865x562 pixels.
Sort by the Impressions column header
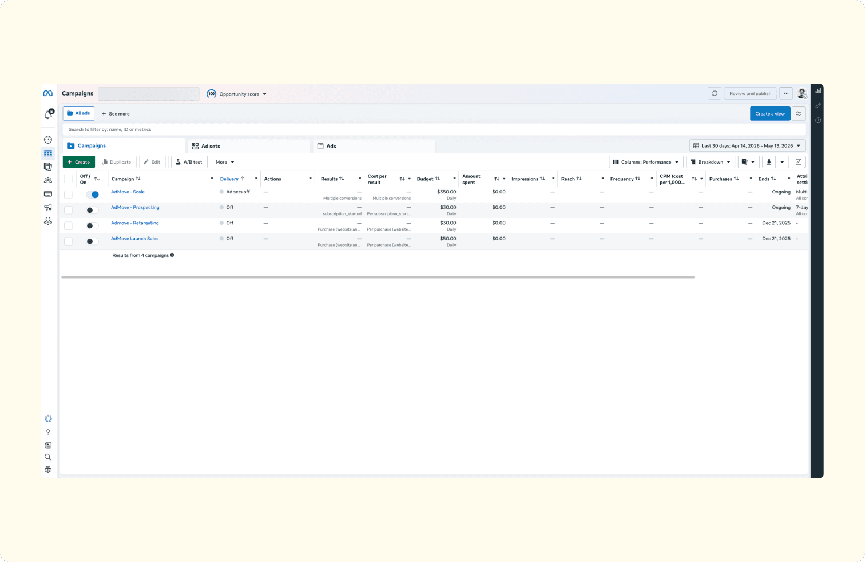(x=528, y=179)
